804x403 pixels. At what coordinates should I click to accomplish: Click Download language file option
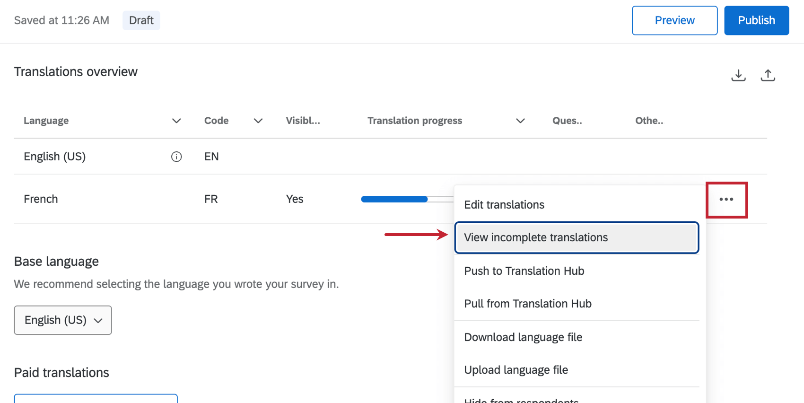click(523, 337)
